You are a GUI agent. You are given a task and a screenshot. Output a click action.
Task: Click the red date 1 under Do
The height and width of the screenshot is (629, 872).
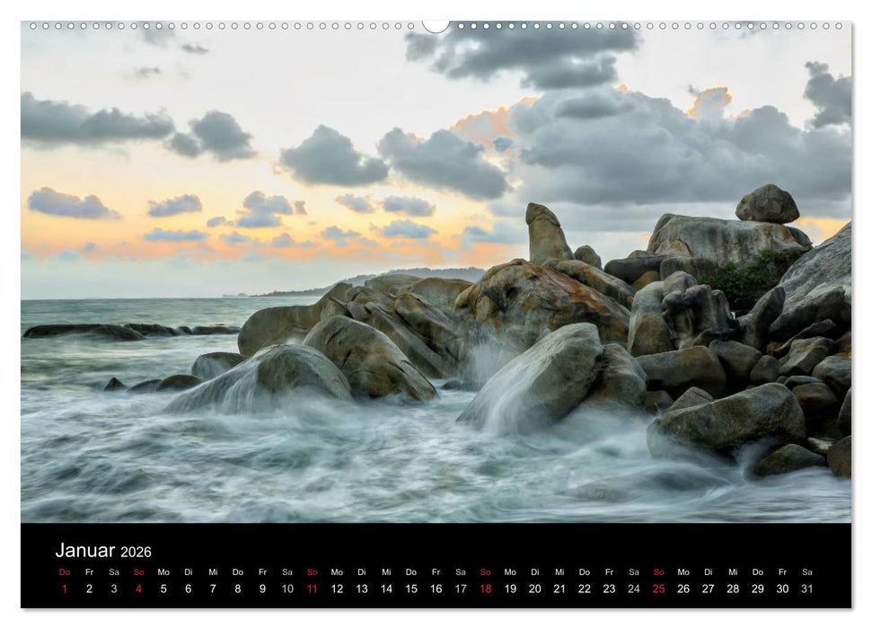(x=64, y=589)
